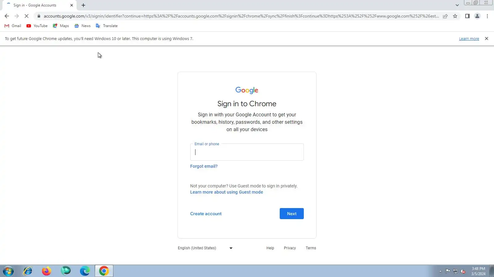Open Learn more about using Guest mode
Image resolution: width=494 pixels, height=277 pixels.
(x=227, y=192)
